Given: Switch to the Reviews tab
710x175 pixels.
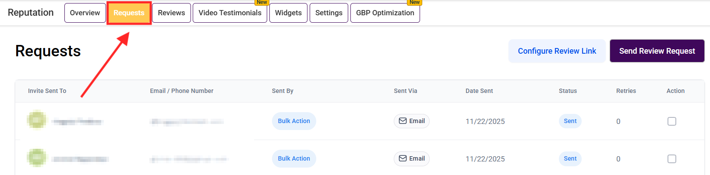Looking at the screenshot, I should 171,13.
